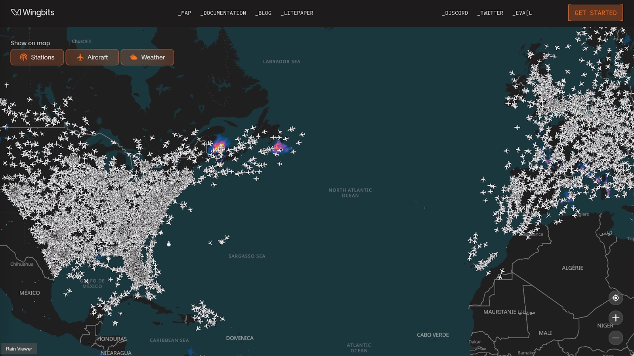Center map on my location
The width and height of the screenshot is (634, 356).
click(x=616, y=298)
